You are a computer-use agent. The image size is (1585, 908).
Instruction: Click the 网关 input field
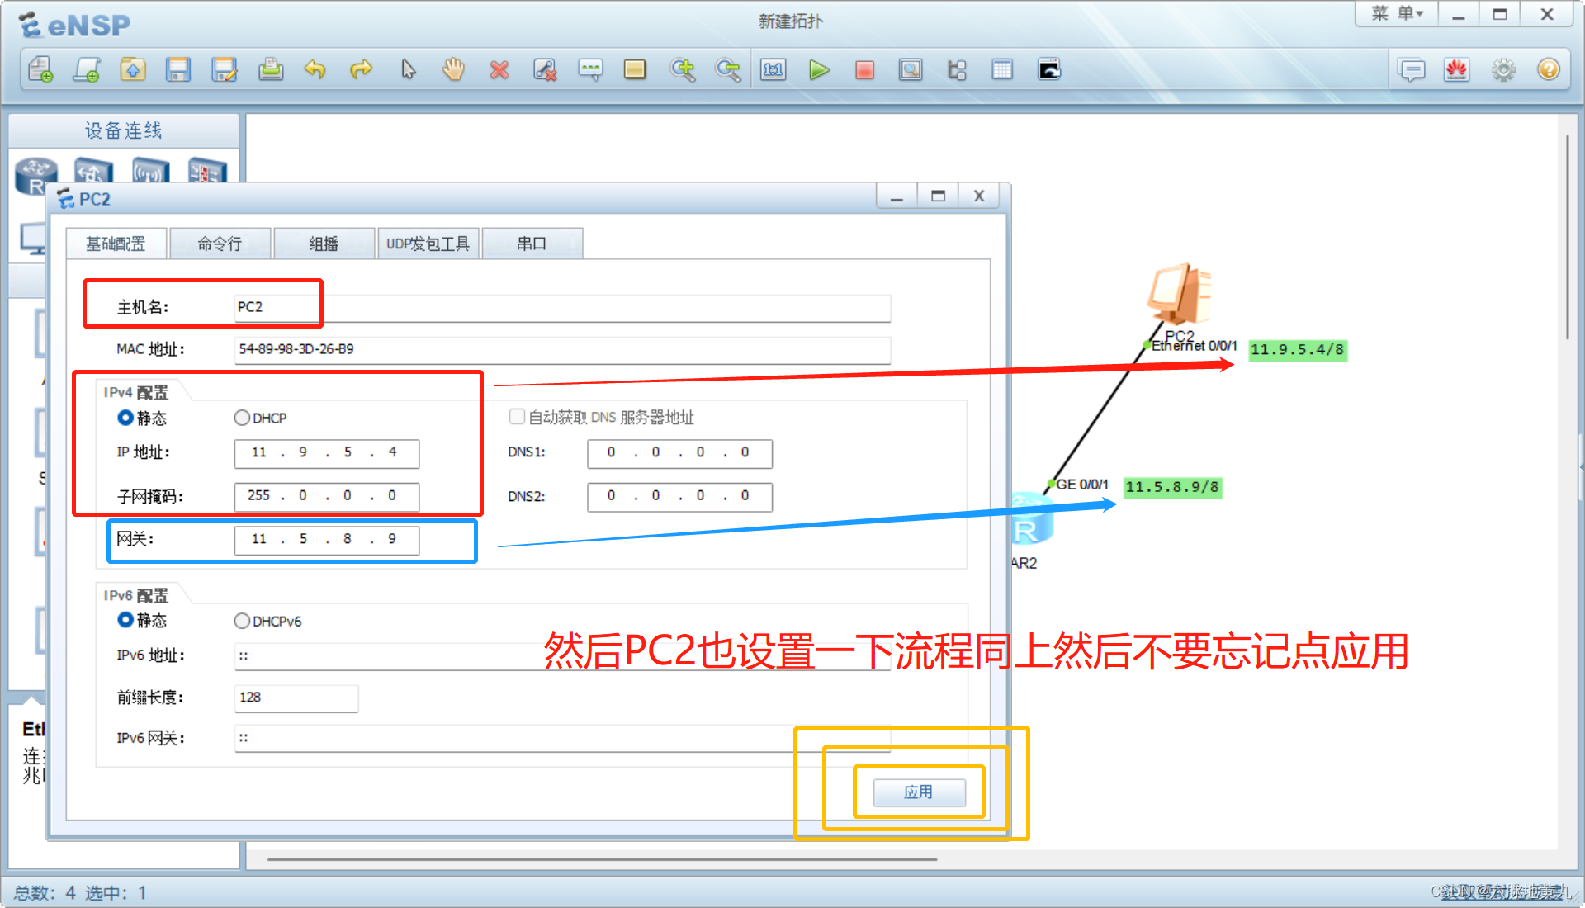pyautogui.click(x=327, y=538)
